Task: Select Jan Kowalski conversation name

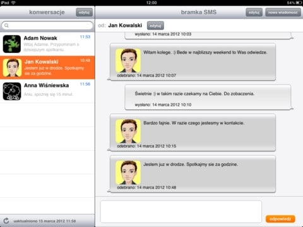Action: tap(42, 62)
